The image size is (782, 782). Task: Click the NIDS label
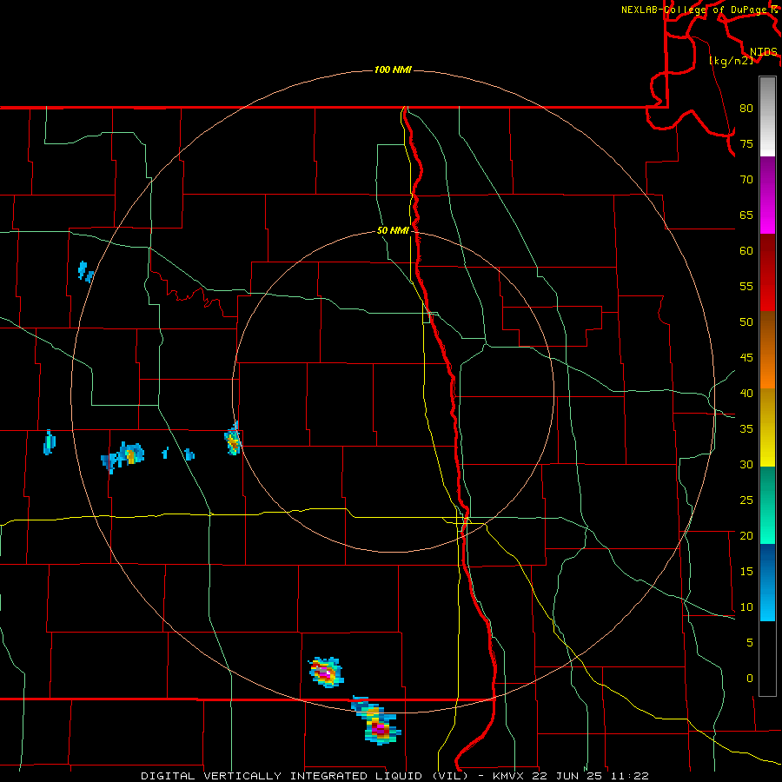(x=764, y=51)
